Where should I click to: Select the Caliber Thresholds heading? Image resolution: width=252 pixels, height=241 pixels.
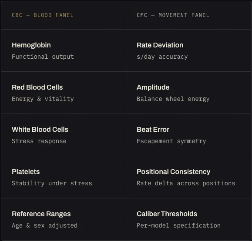[167, 214]
